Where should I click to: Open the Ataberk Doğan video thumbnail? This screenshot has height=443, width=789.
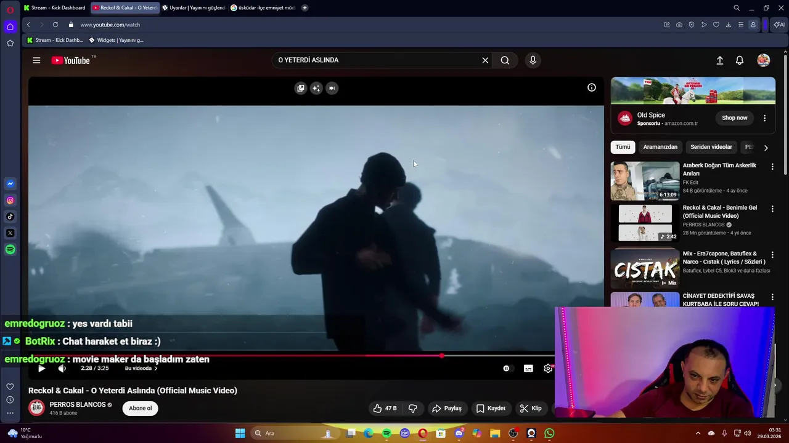(x=645, y=181)
